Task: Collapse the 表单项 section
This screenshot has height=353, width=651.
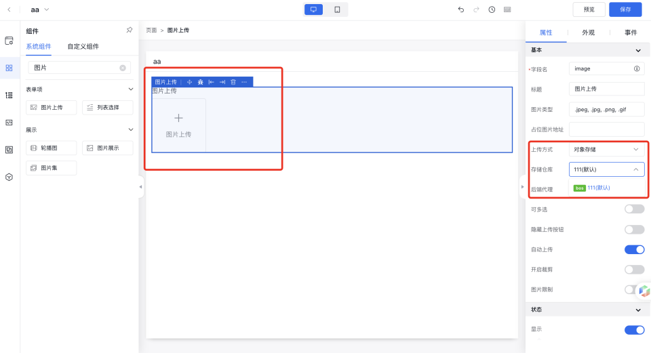Action: pos(131,89)
